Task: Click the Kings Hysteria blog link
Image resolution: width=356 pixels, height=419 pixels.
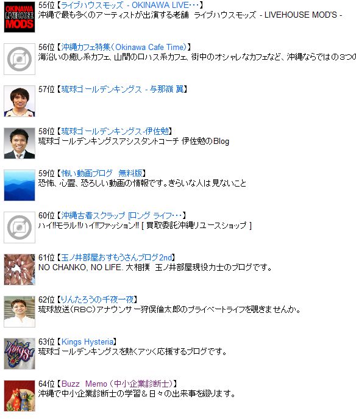Action: click(87, 342)
